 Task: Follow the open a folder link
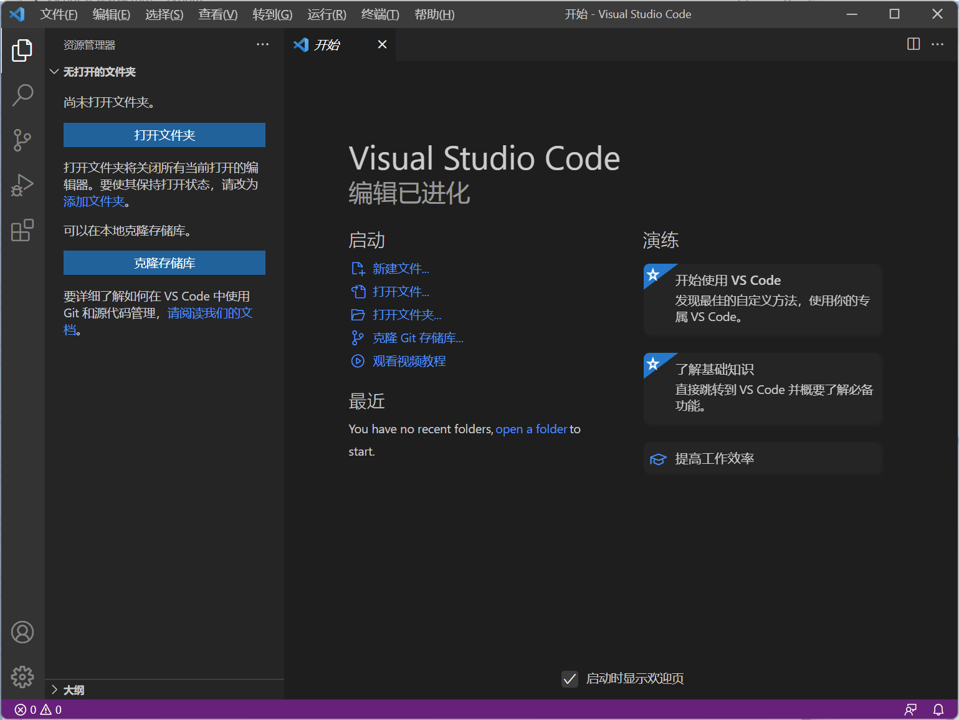click(531, 429)
